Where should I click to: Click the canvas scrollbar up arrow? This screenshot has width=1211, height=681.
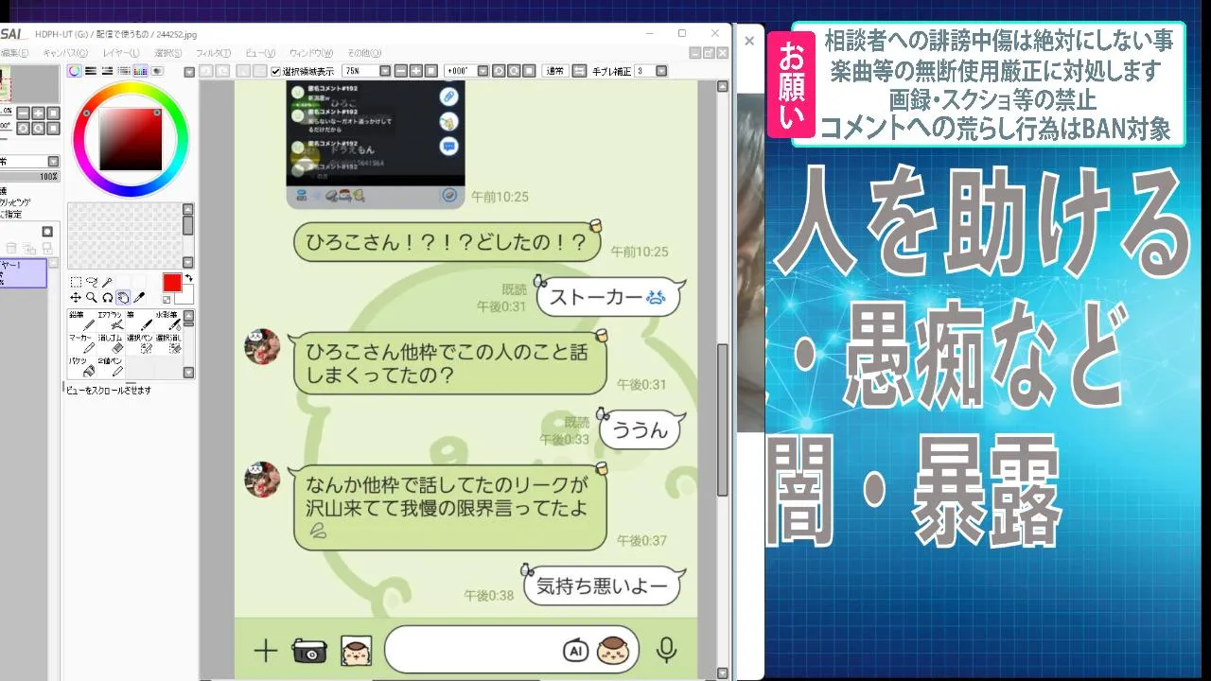tap(723, 86)
